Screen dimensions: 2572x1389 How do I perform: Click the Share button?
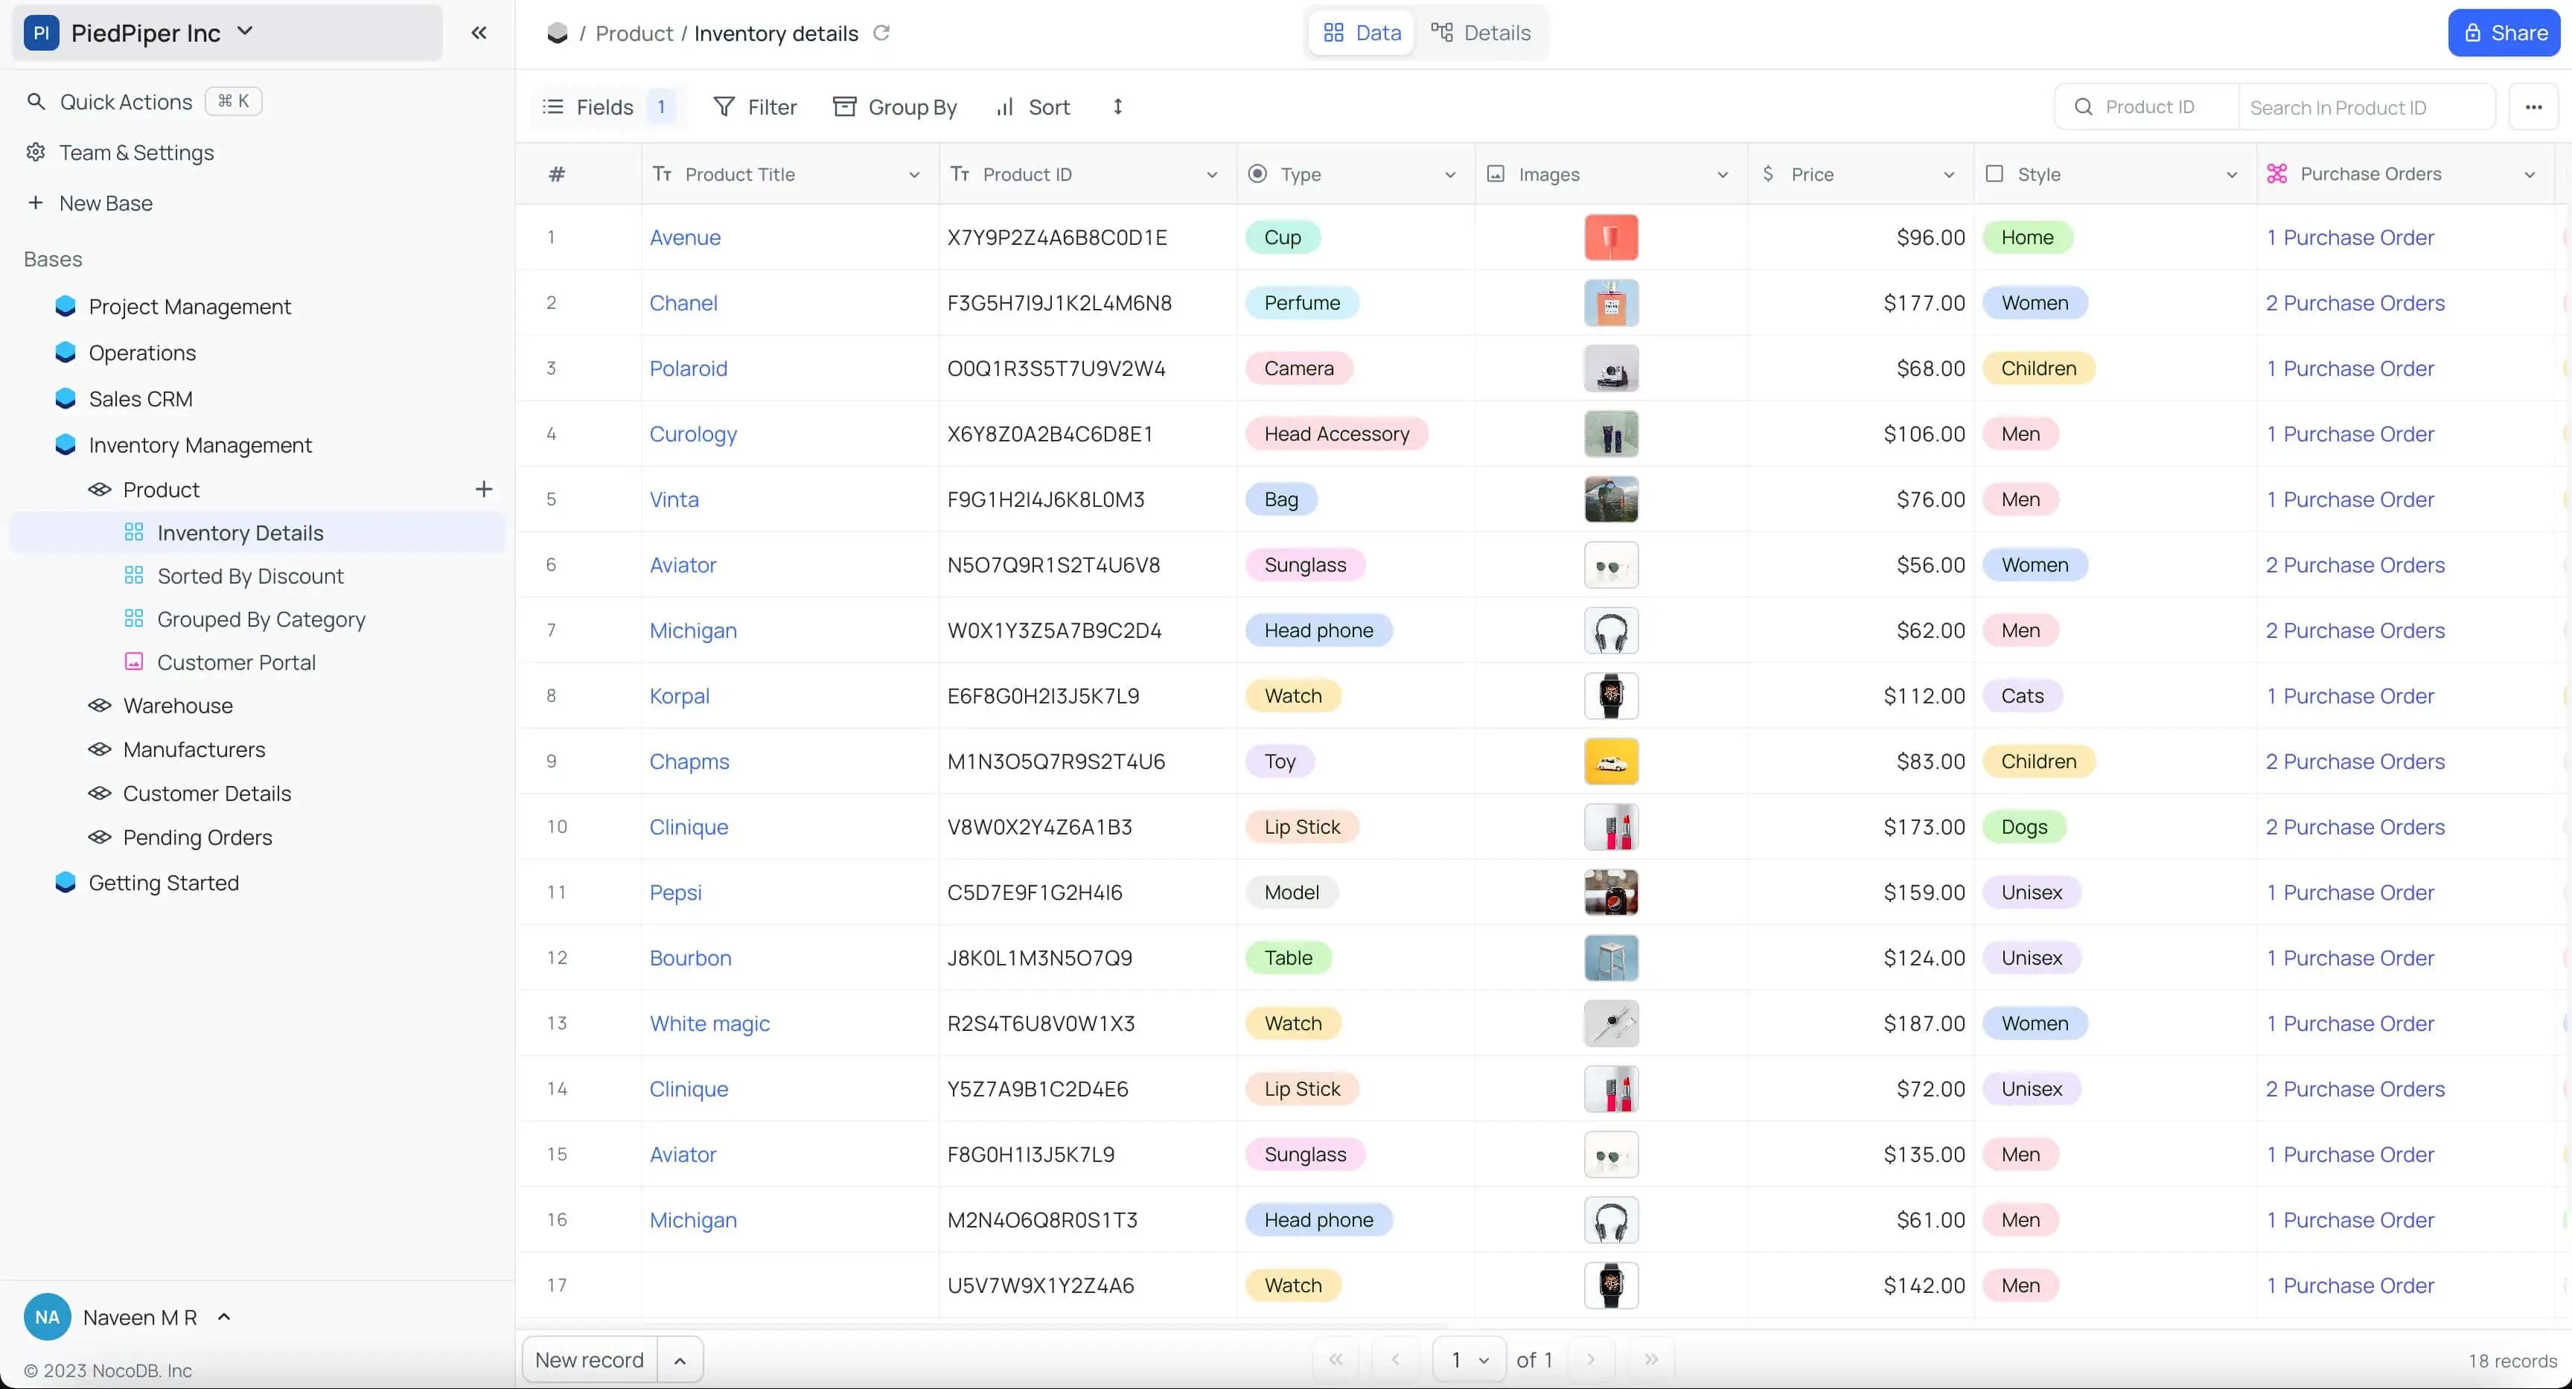click(x=2503, y=33)
